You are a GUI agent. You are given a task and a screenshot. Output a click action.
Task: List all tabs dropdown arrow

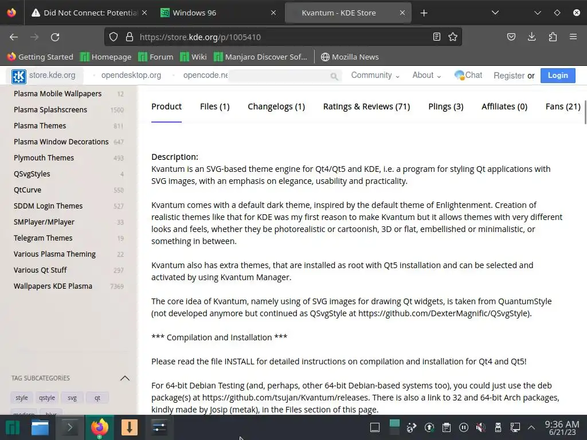tap(495, 13)
